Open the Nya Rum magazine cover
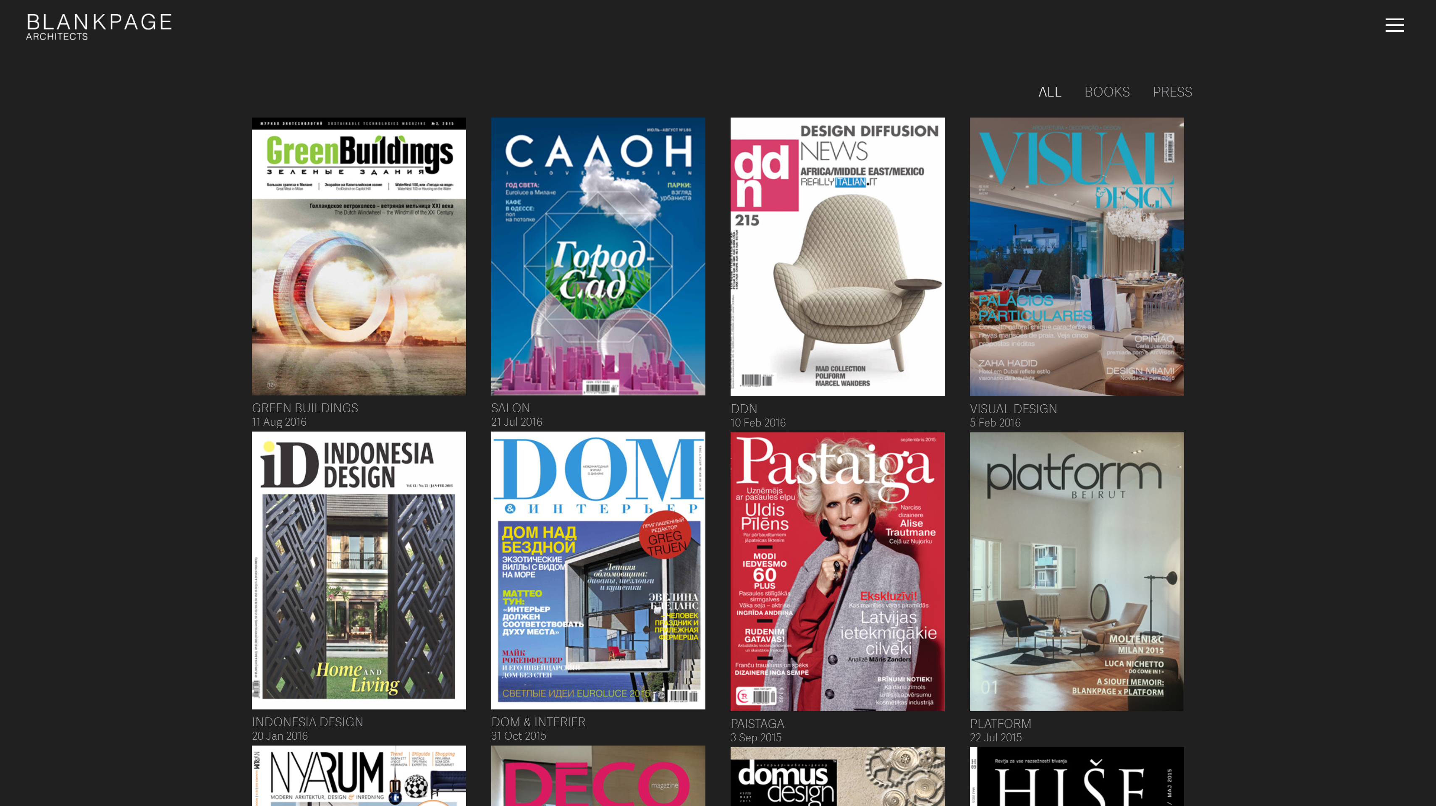This screenshot has width=1436, height=806. 359,776
